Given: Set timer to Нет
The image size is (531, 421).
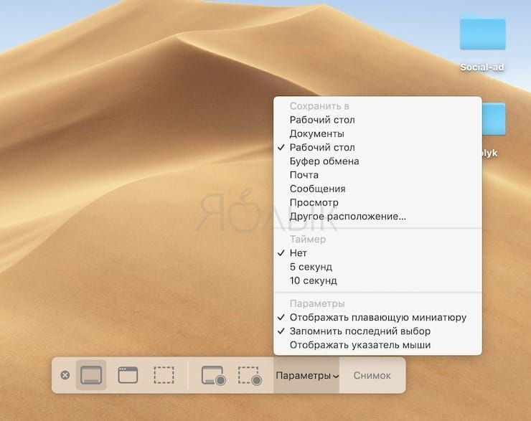Looking at the screenshot, I should (377, 253).
